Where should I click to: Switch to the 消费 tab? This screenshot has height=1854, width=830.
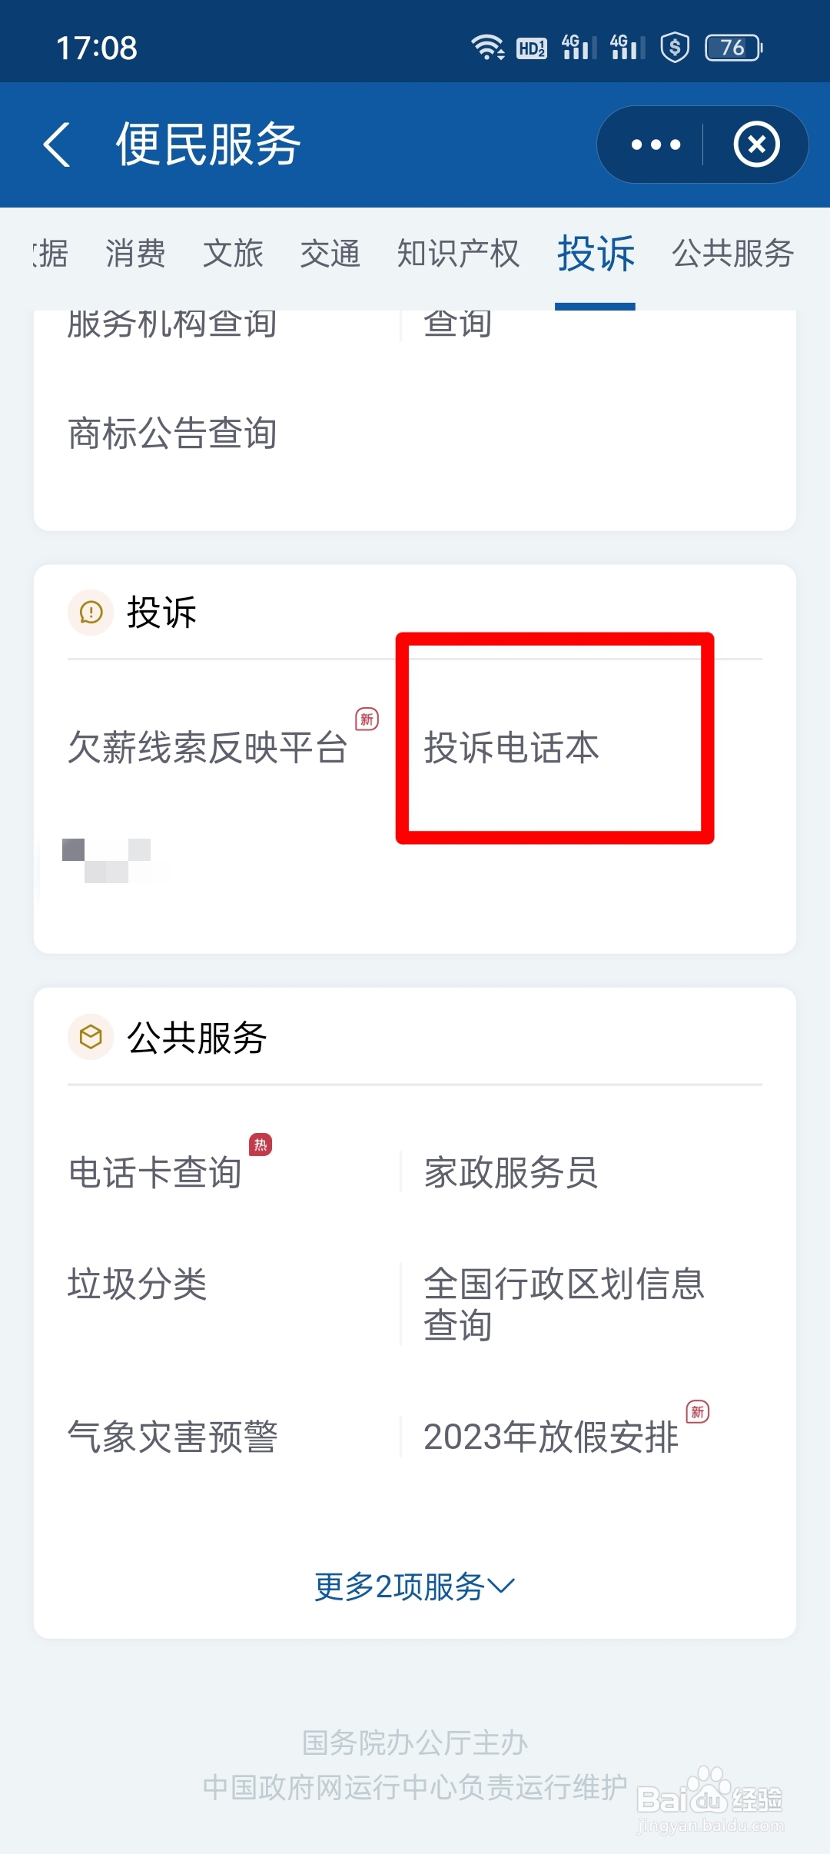(135, 254)
